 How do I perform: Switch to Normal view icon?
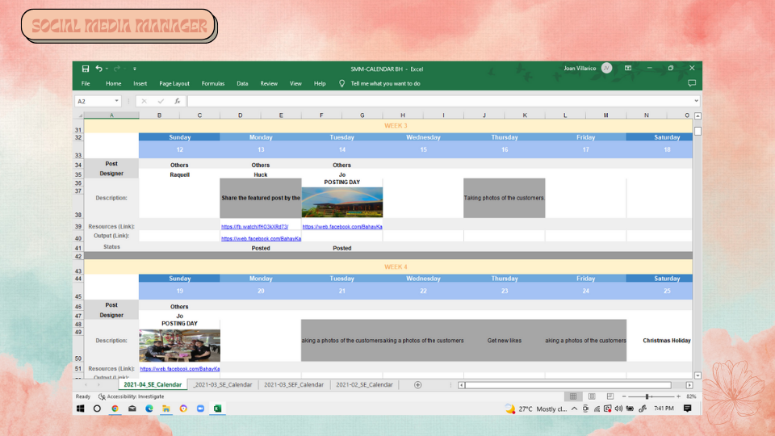pyautogui.click(x=573, y=396)
